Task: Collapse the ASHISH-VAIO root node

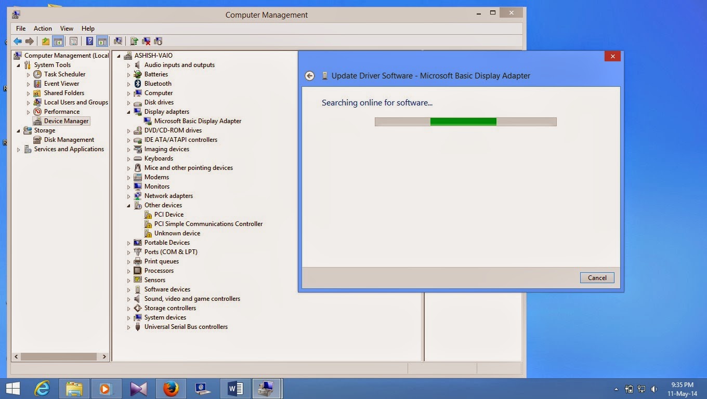Action: pyautogui.click(x=119, y=56)
